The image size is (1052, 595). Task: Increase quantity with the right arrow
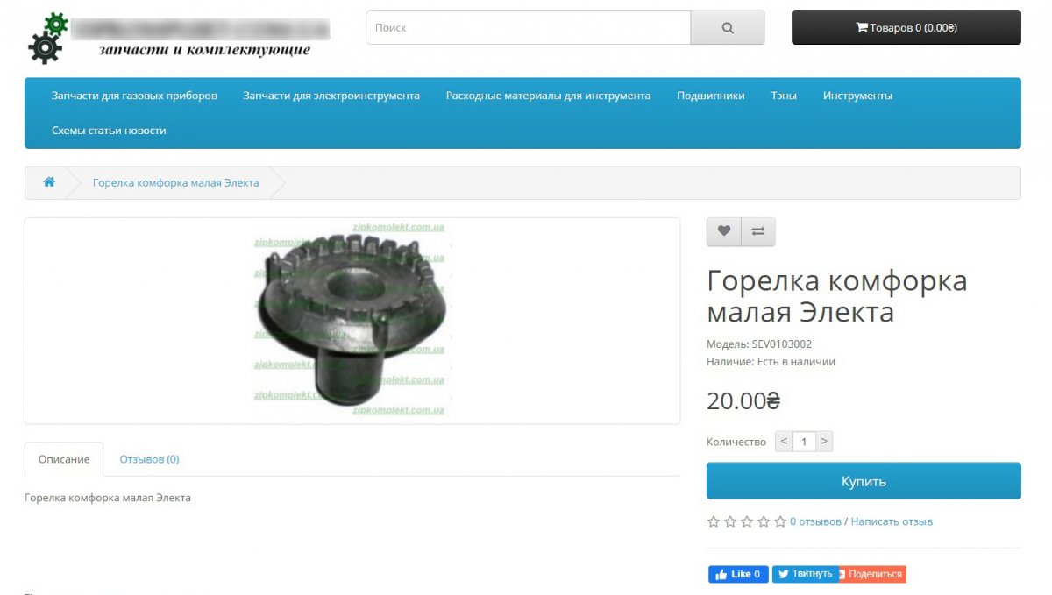[x=824, y=442]
